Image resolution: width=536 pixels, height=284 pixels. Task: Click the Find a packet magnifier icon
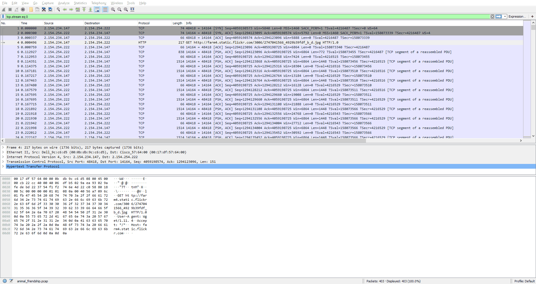pyautogui.click(x=58, y=9)
